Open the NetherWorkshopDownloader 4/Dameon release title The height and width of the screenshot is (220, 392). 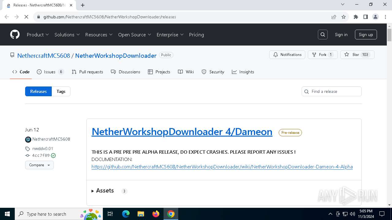point(182,132)
